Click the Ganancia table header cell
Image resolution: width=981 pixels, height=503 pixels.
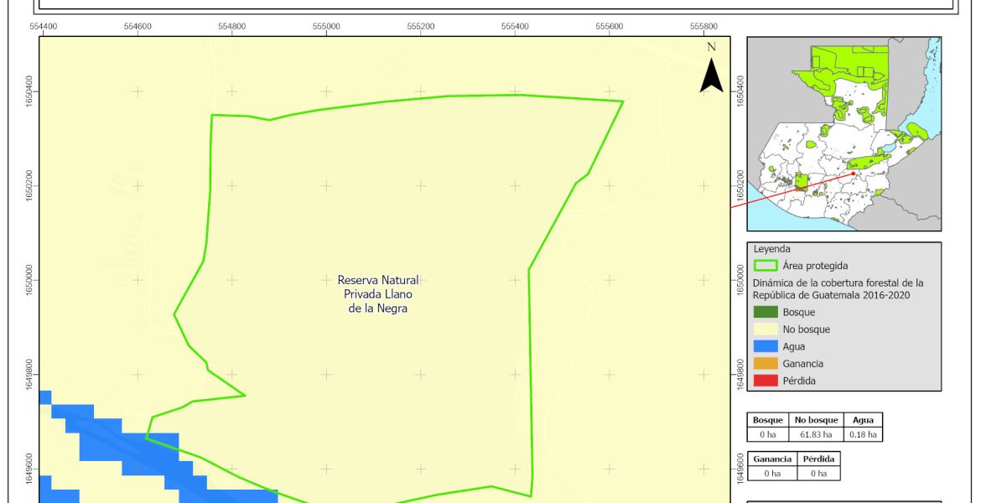click(x=772, y=459)
